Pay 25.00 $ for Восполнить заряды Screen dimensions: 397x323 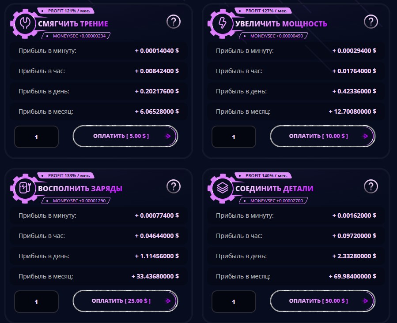click(125, 301)
